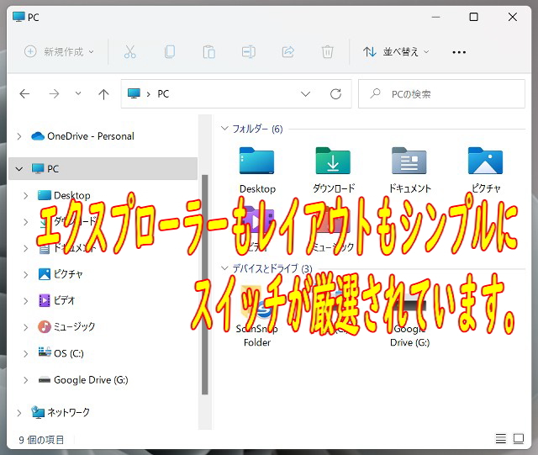Expand the OneDrive - Personal node
Screen dimensions: 538x455
point(18,136)
